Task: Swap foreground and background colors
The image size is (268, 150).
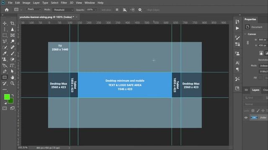Action: (x=13, y=95)
